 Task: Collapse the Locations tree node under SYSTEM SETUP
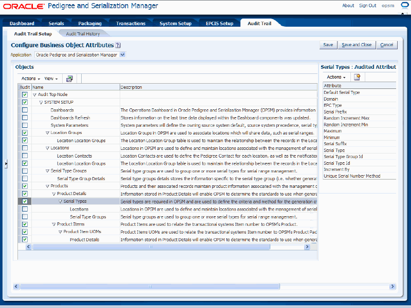coord(47,148)
